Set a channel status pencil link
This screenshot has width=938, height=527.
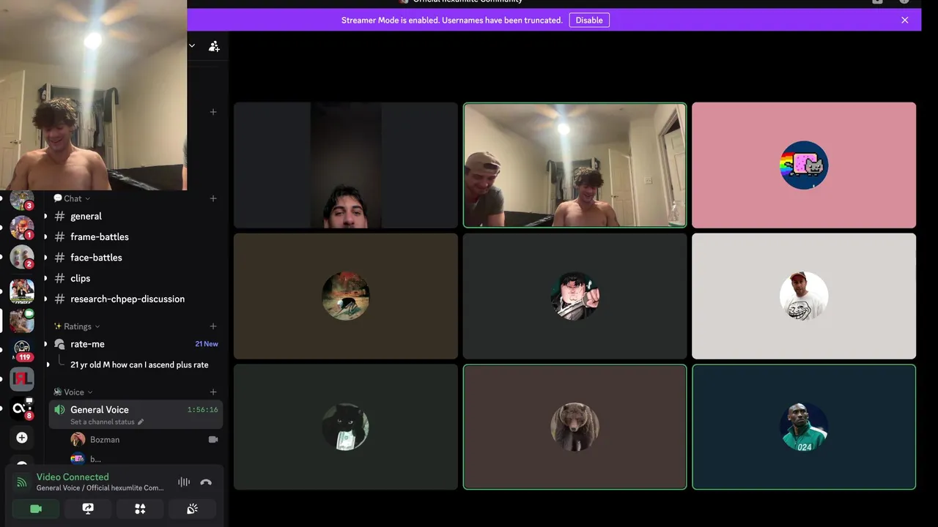[x=107, y=422]
